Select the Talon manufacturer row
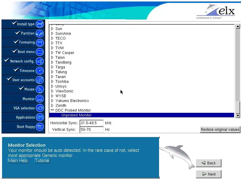Screen dimensions: 241x180 coord(142,58)
